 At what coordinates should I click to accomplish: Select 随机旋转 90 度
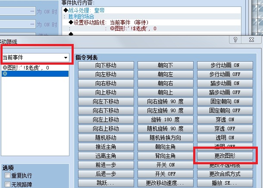pyautogui.click(x=166, y=128)
